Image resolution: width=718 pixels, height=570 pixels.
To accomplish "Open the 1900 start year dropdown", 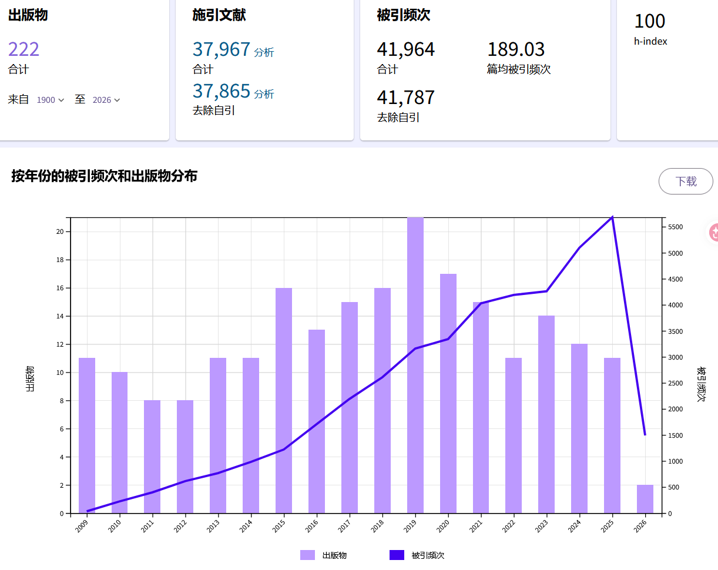I will (x=50, y=100).
